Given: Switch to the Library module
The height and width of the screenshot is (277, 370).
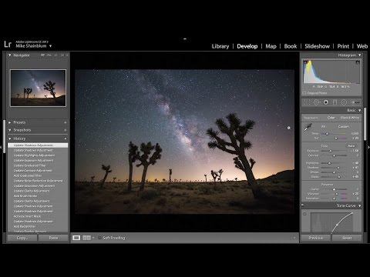Looking at the screenshot, I should [220, 46].
